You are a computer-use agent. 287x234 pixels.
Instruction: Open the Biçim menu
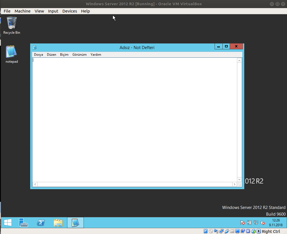(64, 55)
